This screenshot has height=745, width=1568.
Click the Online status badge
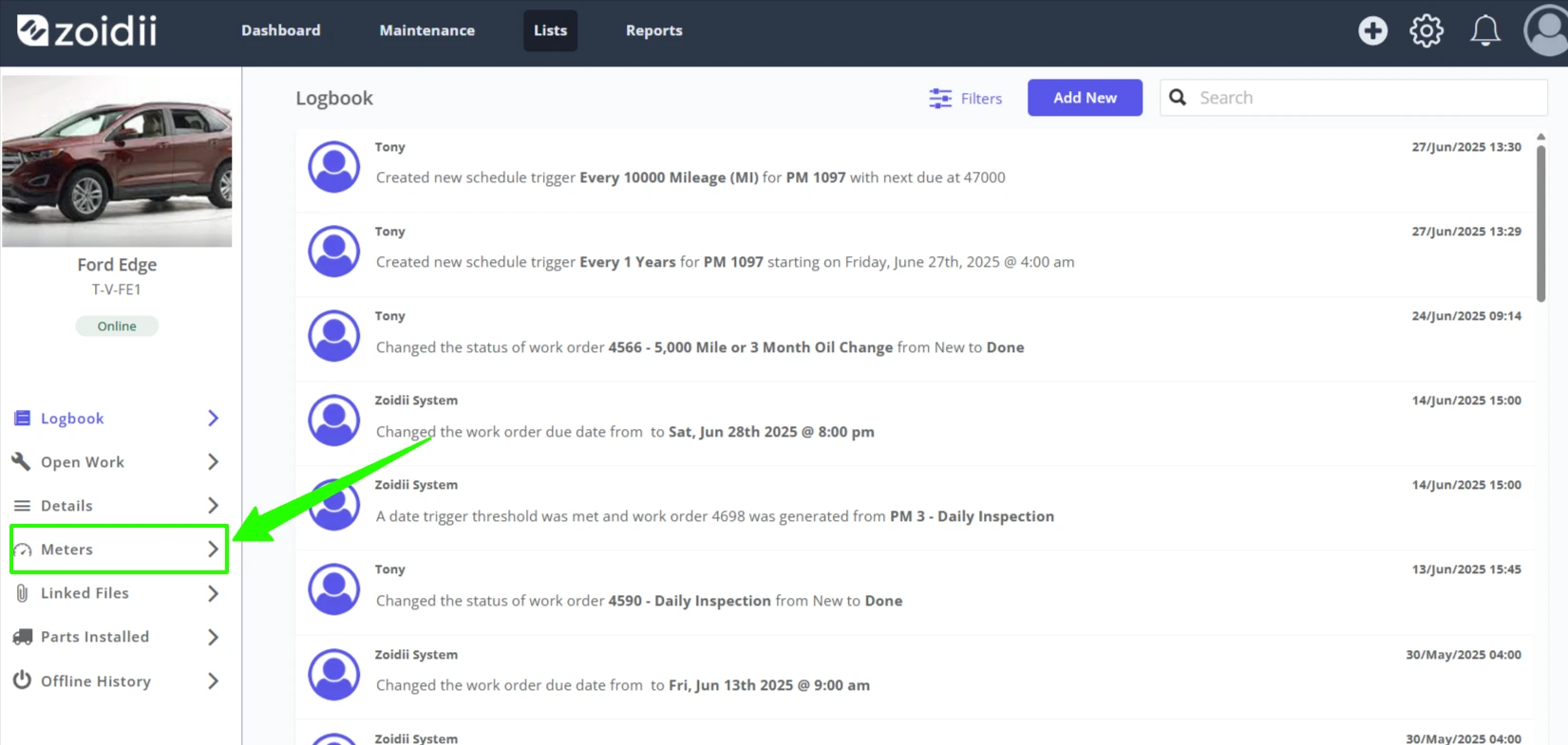click(117, 326)
